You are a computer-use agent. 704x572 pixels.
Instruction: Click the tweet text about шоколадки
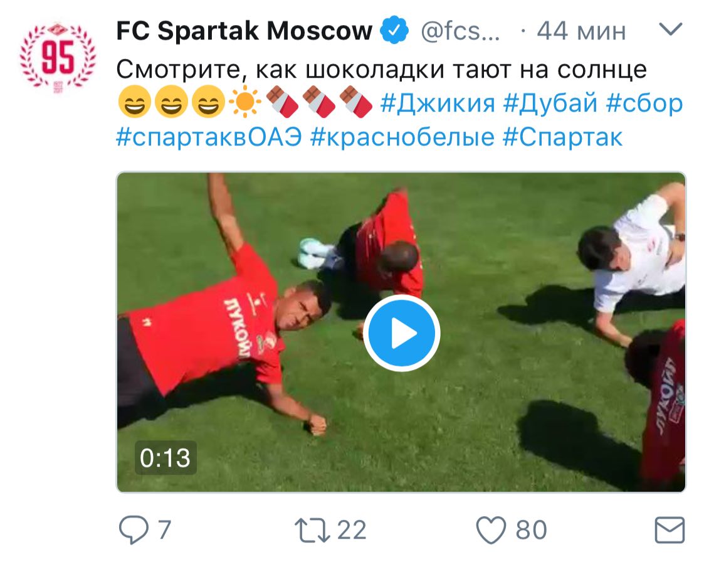click(x=381, y=70)
